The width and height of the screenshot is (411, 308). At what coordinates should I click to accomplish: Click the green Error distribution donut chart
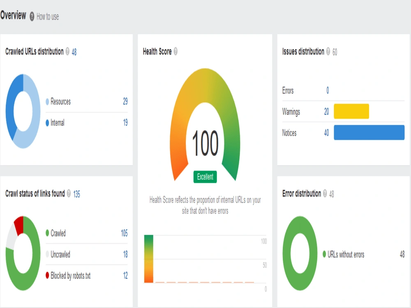[300, 253]
